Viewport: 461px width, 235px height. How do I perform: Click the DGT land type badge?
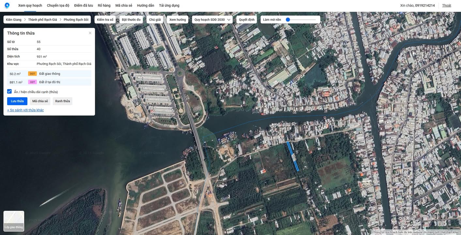[32, 74]
